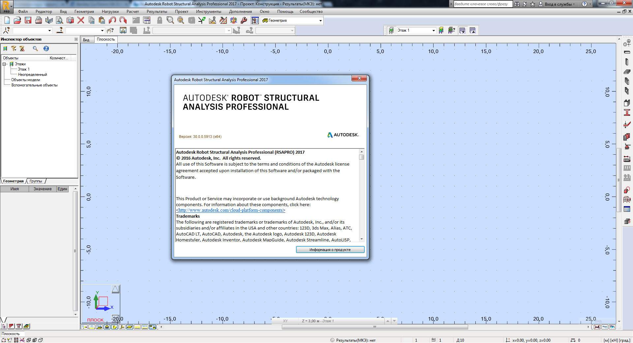Click the keyword search input field

(482, 4)
